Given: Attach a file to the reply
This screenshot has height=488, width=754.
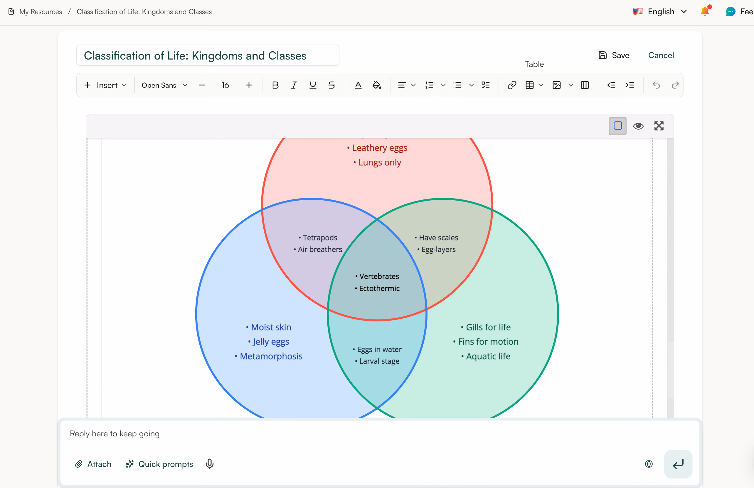Looking at the screenshot, I should pos(93,464).
